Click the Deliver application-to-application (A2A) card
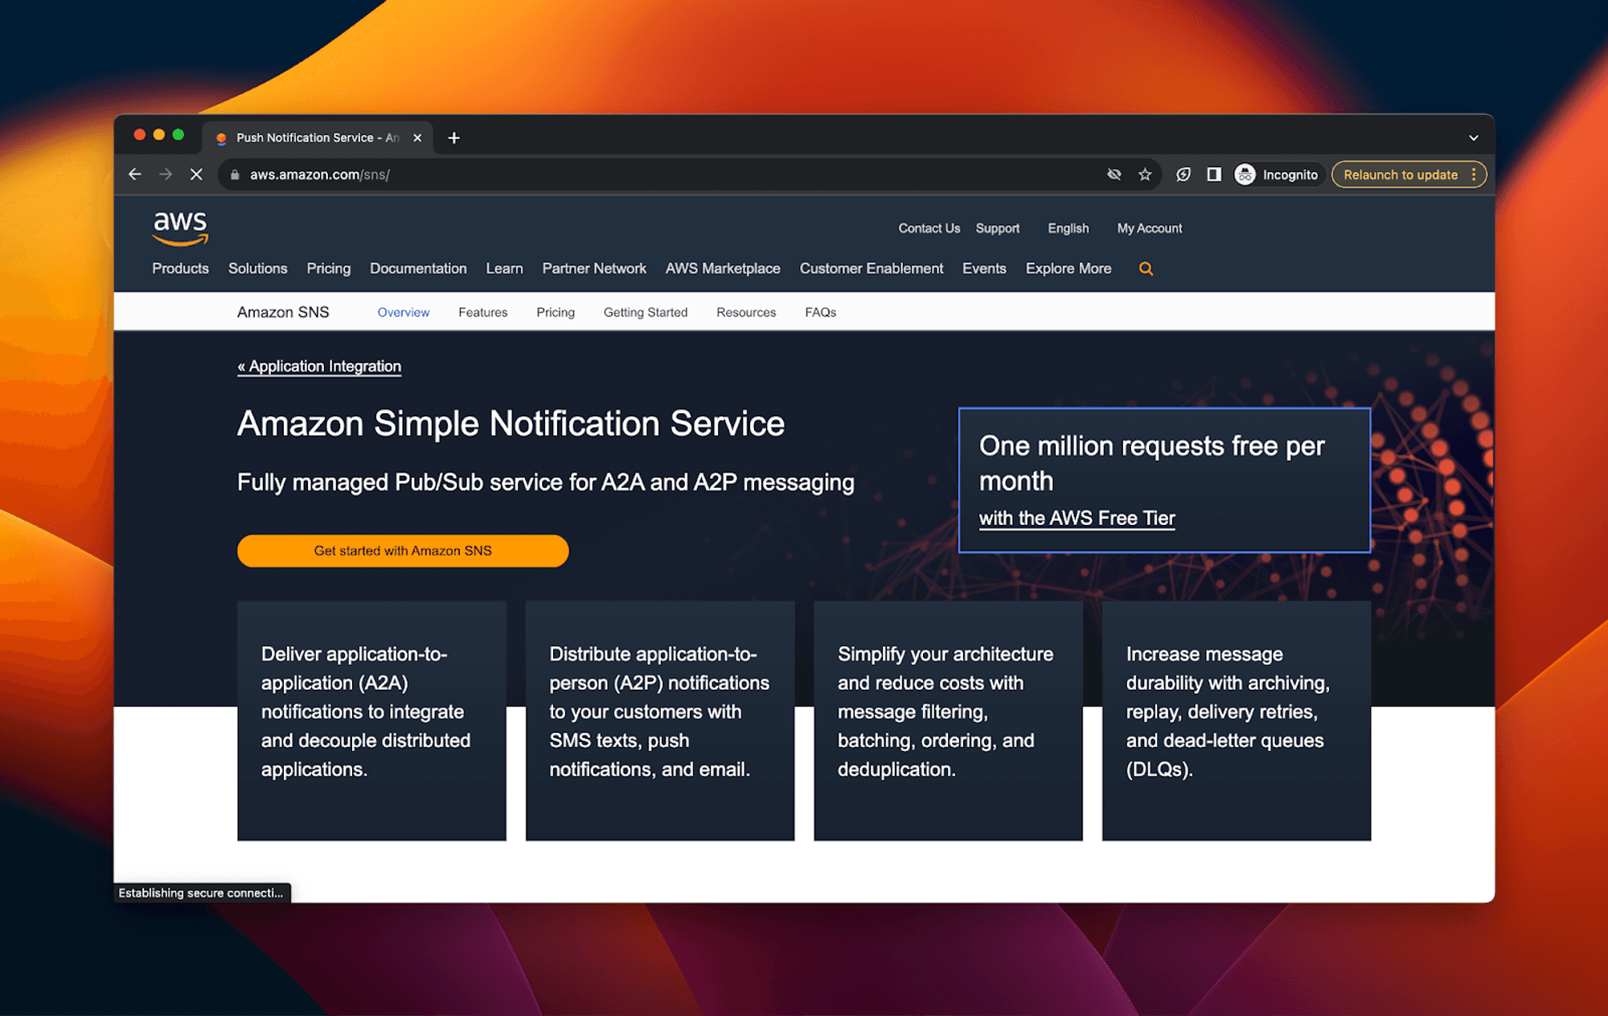The height and width of the screenshot is (1016, 1608). [x=371, y=721]
